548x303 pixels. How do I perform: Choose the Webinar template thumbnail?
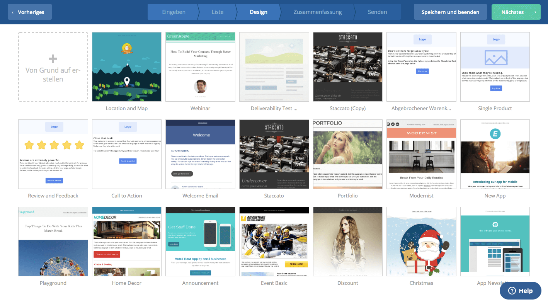200,67
